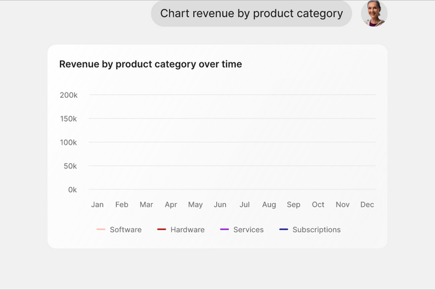Click the 200k y-axis label

pos(69,95)
